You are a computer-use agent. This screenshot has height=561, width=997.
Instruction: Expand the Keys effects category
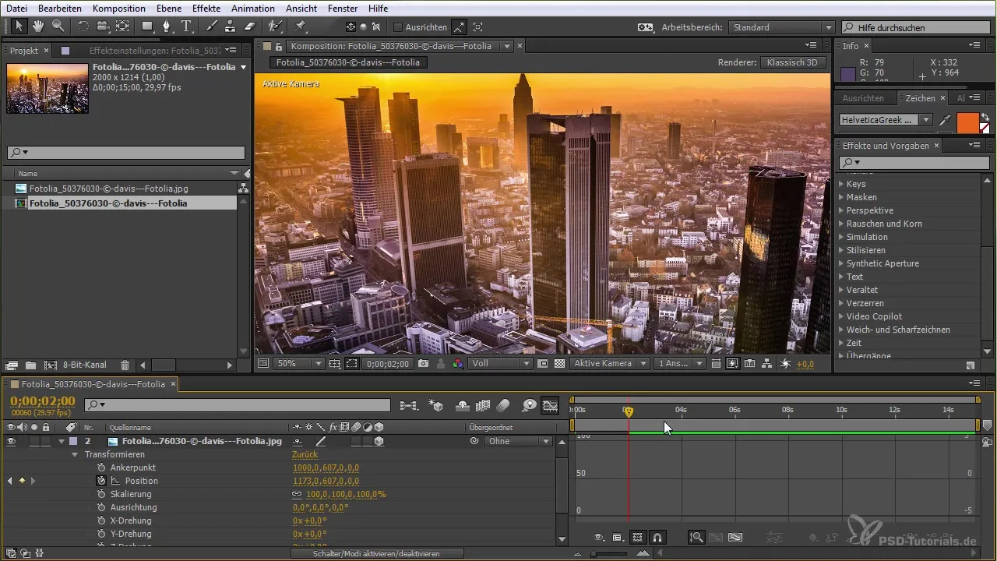842,185
